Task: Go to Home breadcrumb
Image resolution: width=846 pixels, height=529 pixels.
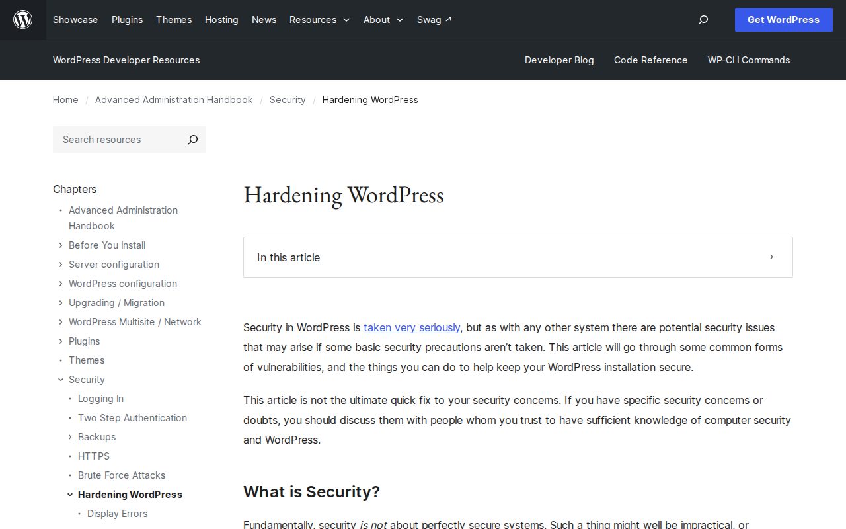Action: (65, 100)
